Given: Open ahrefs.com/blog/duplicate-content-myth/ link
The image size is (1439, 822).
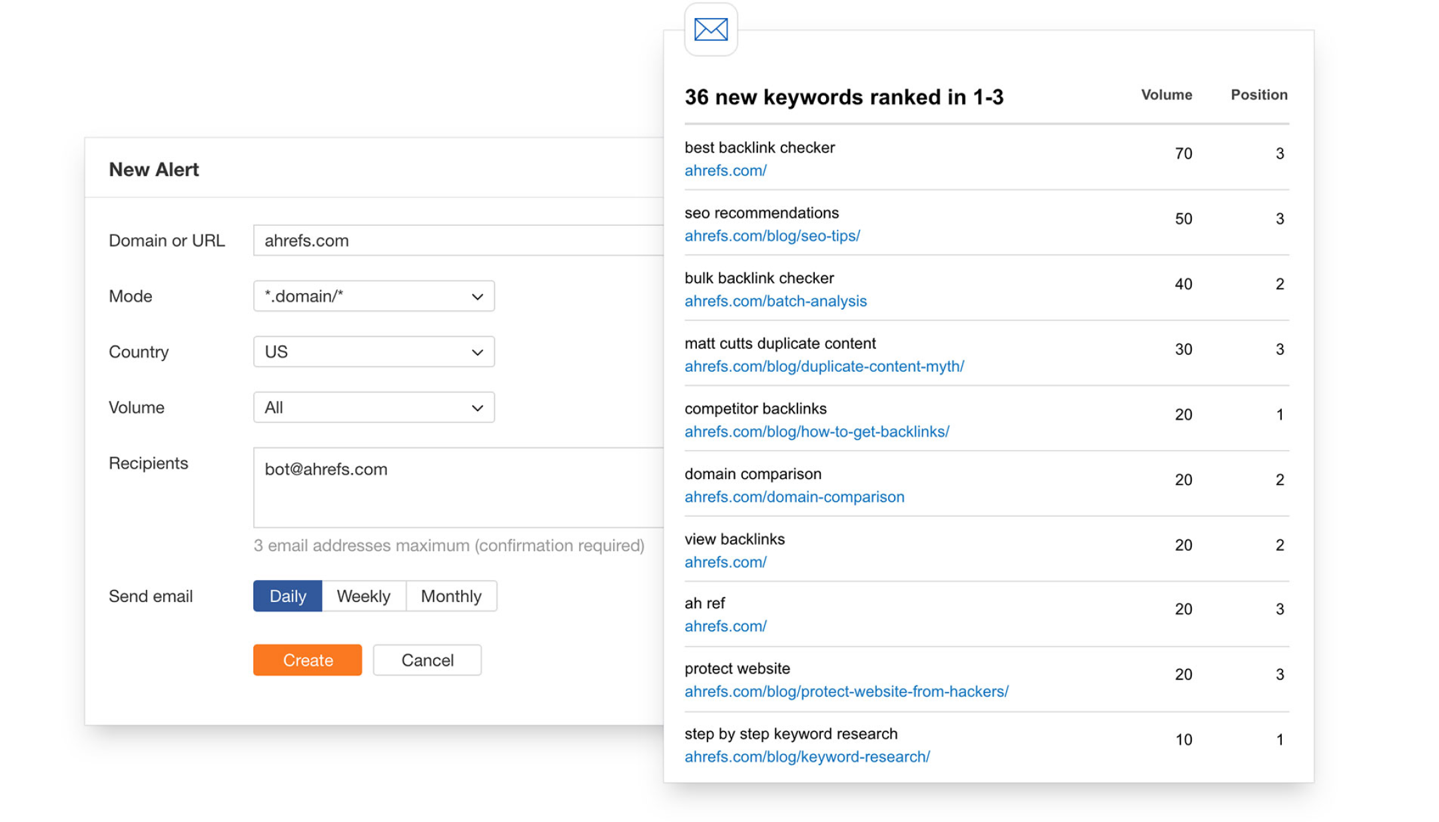Looking at the screenshot, I should 824,364.
